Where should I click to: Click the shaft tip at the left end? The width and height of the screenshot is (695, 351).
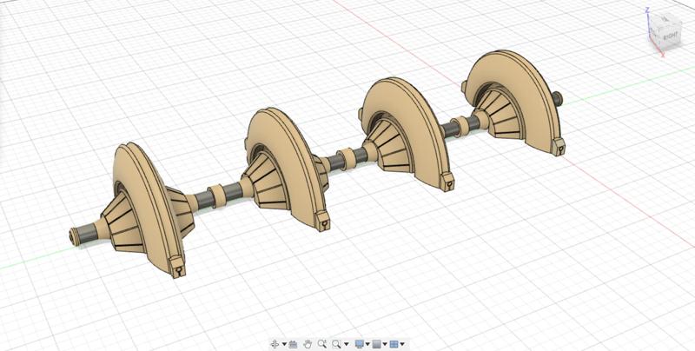point(74,236)
